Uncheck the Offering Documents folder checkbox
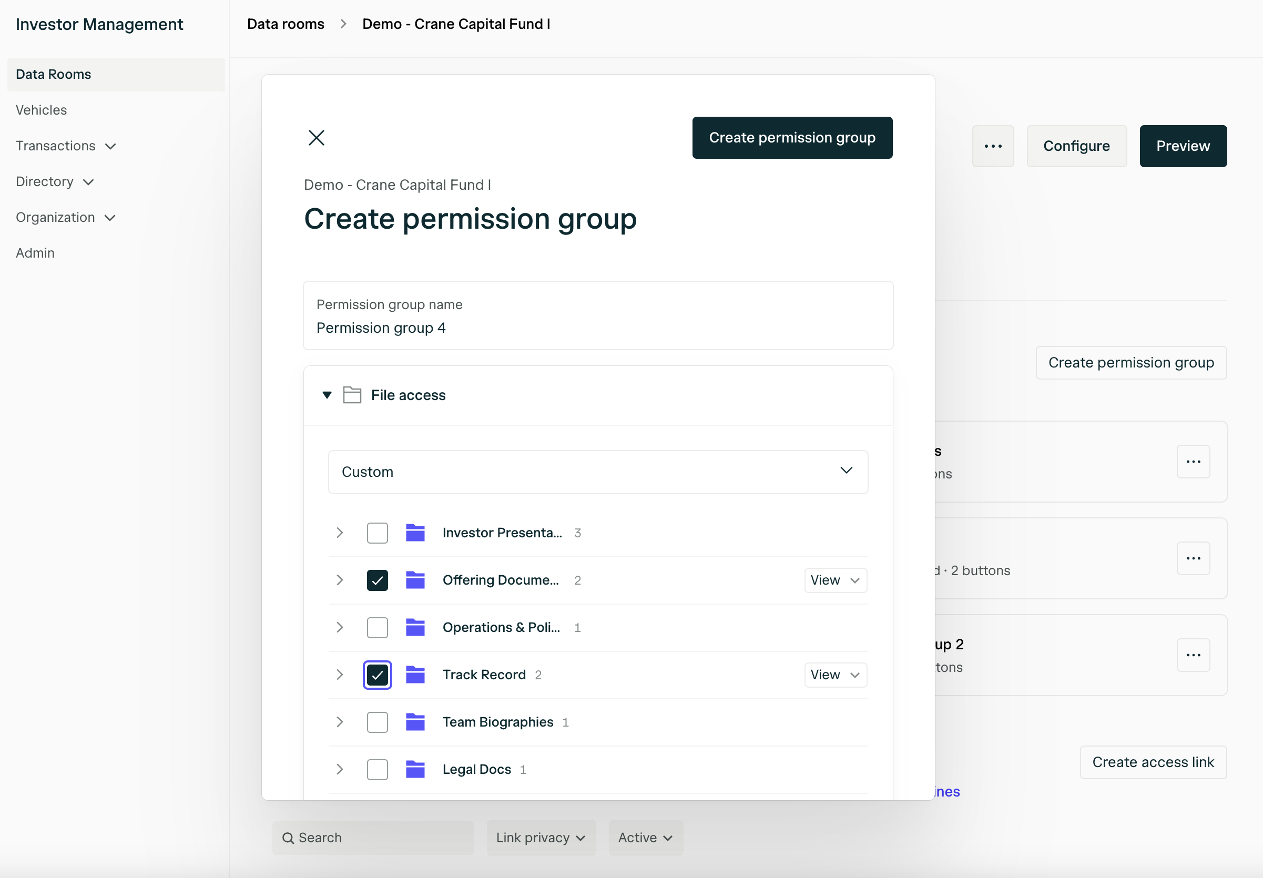 (378, 580)
